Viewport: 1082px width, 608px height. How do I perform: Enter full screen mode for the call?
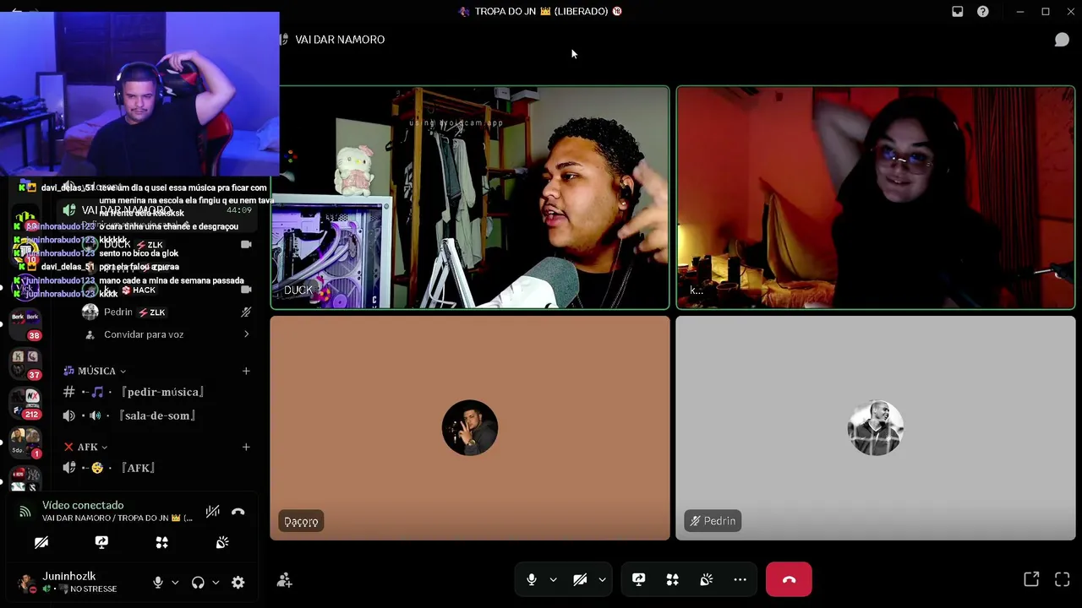click(1063, 579)
